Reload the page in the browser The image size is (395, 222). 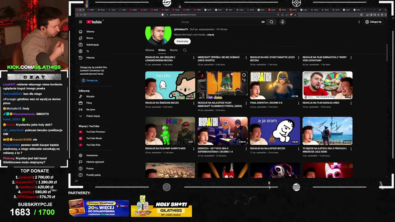coord(85,14)
